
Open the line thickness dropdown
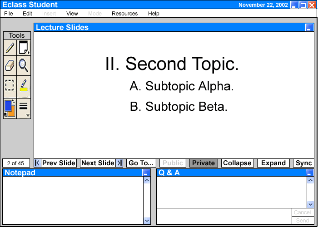click(x=24, y=108)
